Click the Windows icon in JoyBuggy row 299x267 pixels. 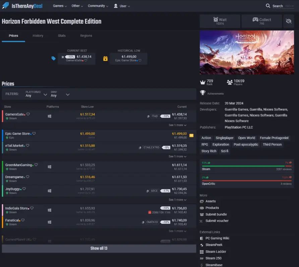[x=49, y=191]
